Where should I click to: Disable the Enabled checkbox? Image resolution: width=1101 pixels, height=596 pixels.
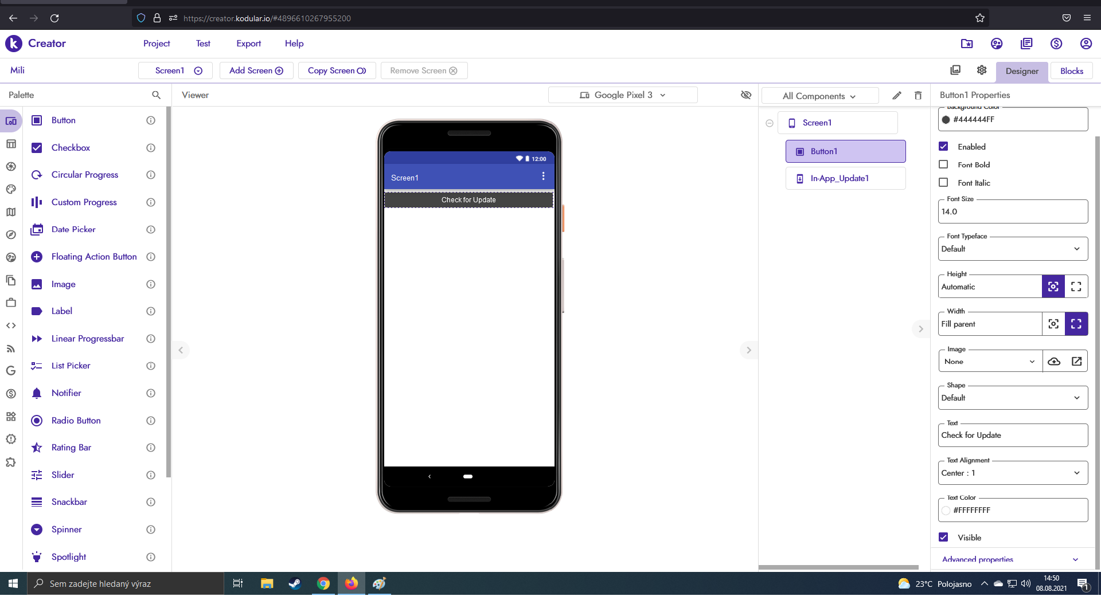[x=943, y=147]
